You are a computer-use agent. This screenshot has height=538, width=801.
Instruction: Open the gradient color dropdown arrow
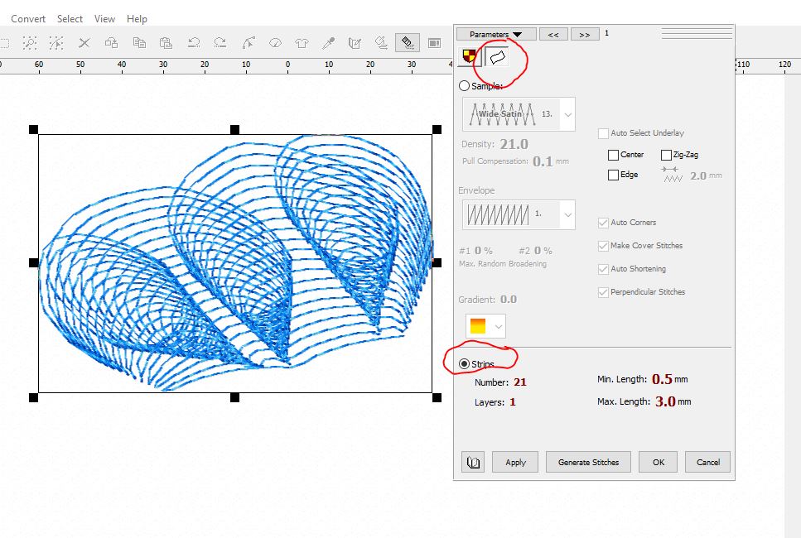click(x=498, y=326)
